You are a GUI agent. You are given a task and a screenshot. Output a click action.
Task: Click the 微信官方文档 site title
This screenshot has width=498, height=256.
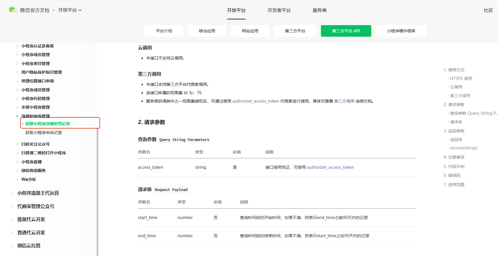click(35, 10)
